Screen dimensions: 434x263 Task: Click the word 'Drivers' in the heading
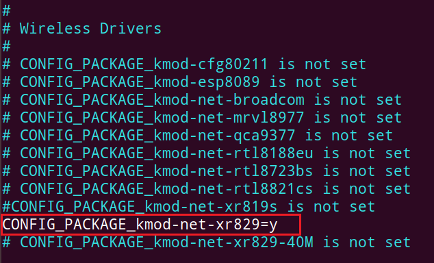pos(130,29)
